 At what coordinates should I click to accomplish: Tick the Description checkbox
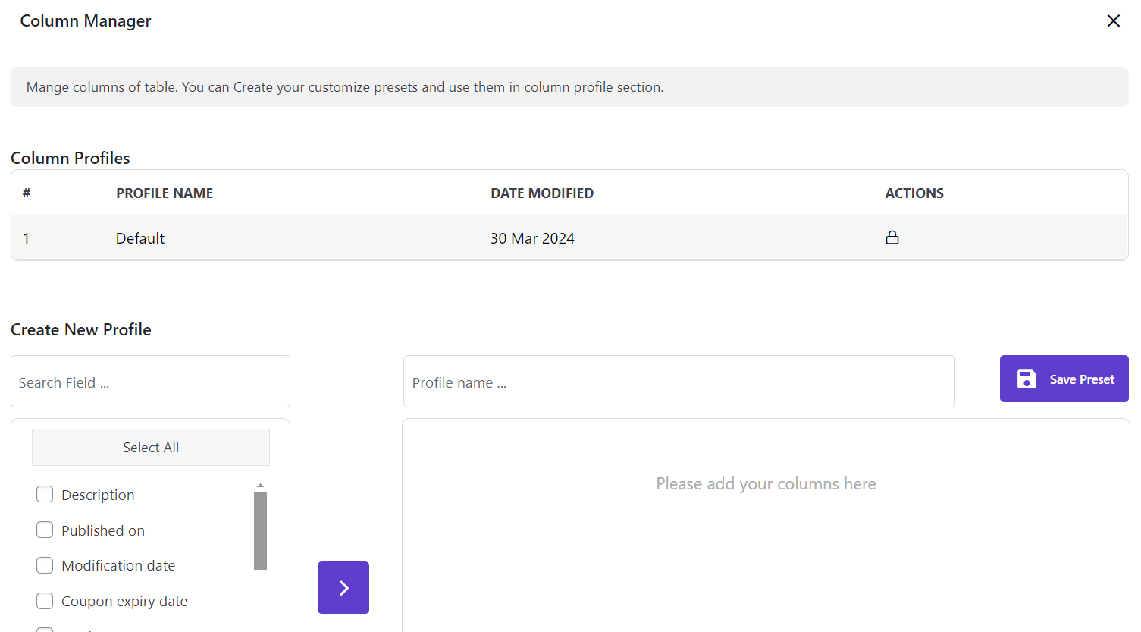45,495
